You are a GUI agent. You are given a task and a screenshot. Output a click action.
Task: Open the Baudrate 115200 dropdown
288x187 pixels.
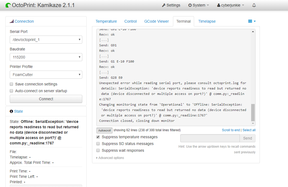click(46, 57)
